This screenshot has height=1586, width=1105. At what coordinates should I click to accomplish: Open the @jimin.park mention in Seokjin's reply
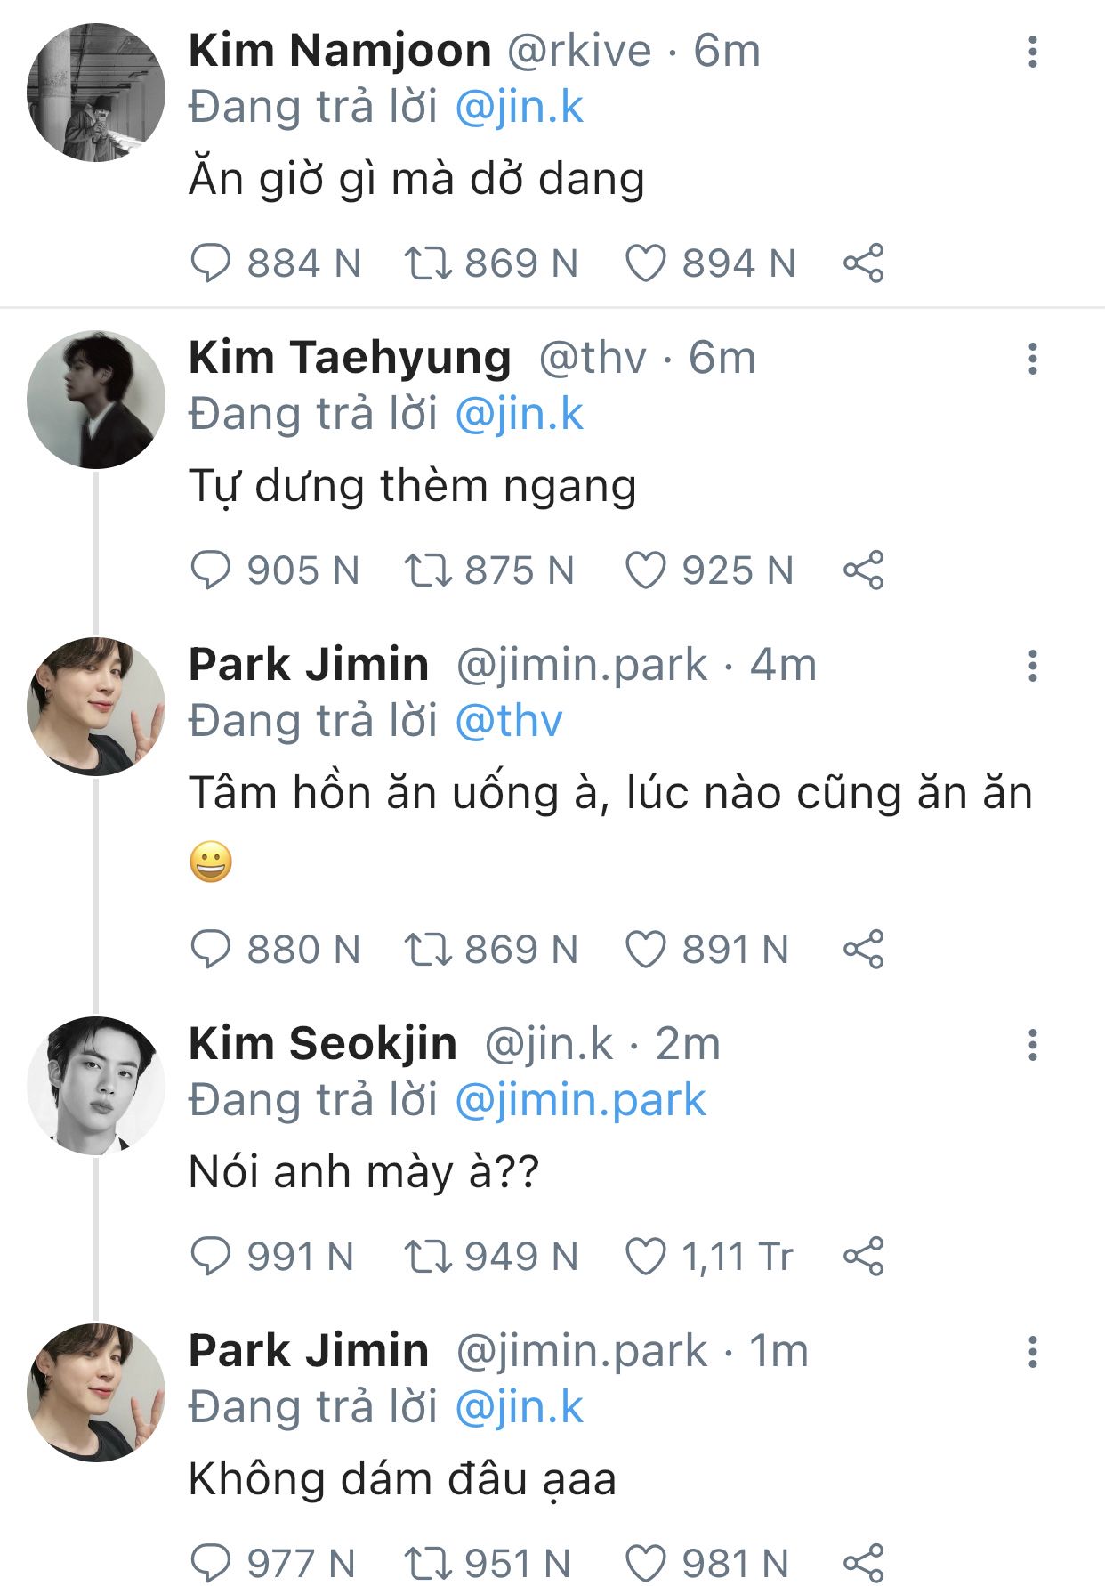[580, 1101]
